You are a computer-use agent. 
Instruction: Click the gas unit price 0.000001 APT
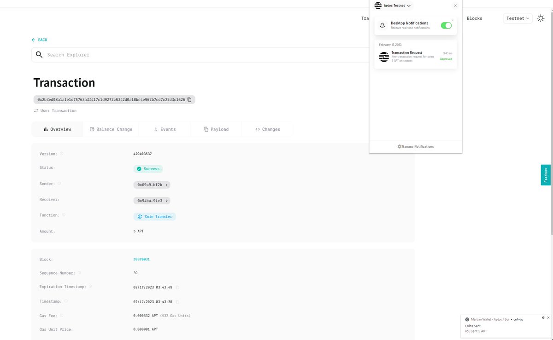coord(146,329)
